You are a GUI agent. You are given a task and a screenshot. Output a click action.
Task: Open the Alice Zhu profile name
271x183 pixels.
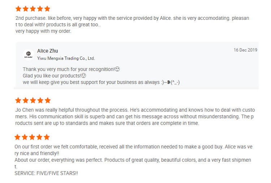click(x=47, y=51)
